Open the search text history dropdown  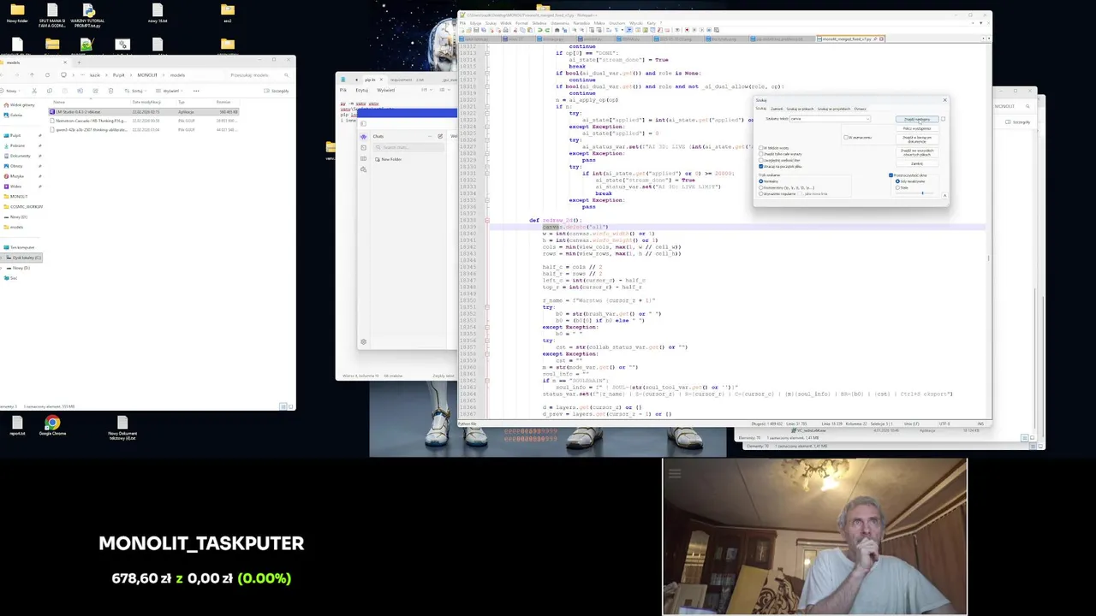[x=867, y=119]
